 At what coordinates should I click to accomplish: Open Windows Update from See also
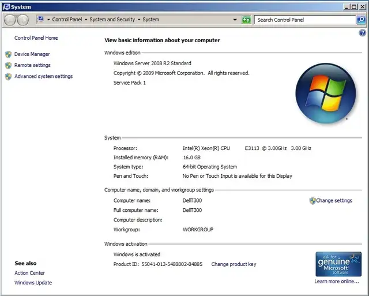33,283
